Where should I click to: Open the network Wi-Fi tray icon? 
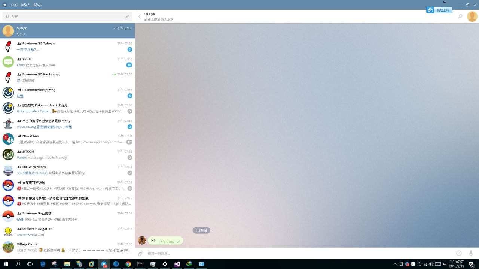(x=425, y=264)
